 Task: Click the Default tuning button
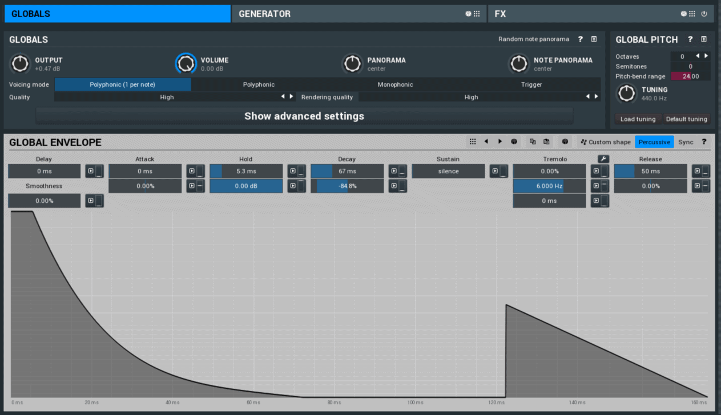(687, 119)
